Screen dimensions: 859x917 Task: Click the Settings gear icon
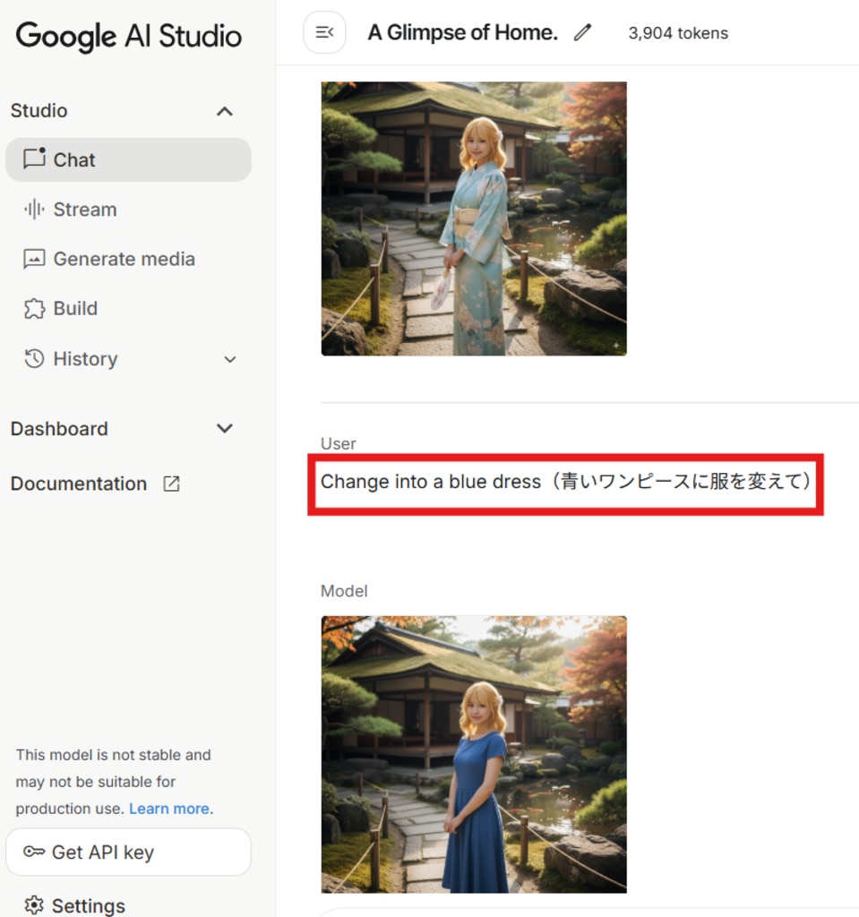click(x=34, y=904)
